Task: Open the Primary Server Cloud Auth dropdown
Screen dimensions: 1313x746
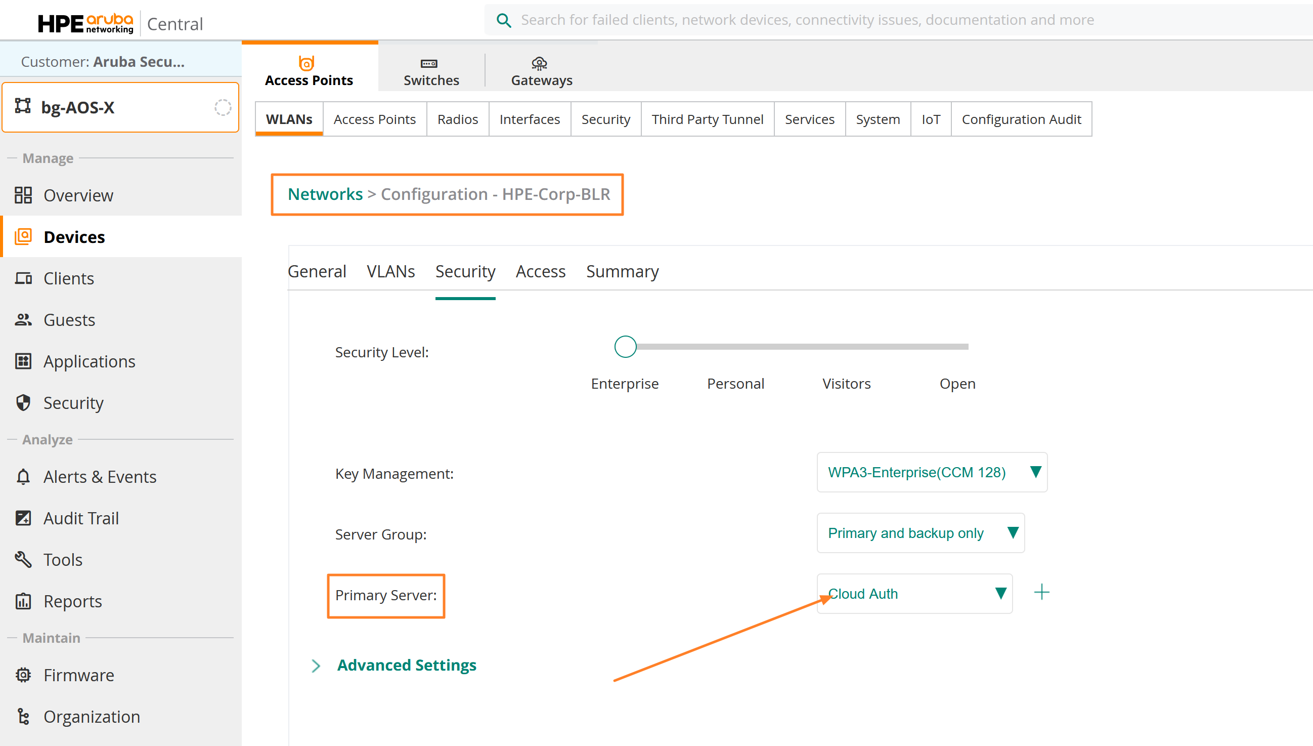Action: [914, 593]
